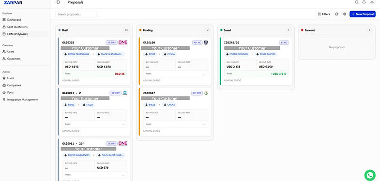380x181 pixels.
Task: Click carrier logo on #680847 card
Action: click(x=206, y=93)
